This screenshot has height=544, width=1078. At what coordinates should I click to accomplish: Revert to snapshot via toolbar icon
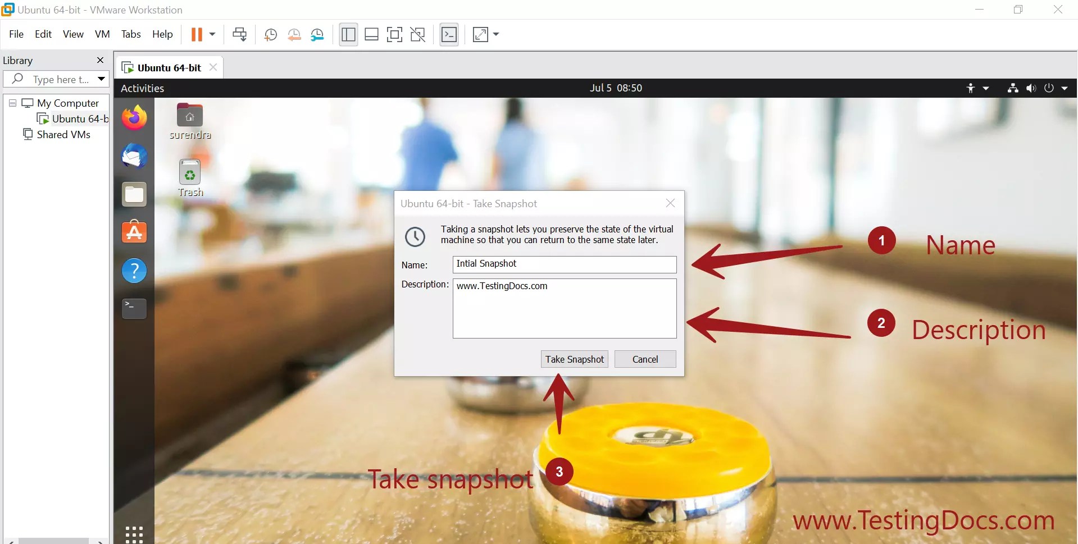294,34
